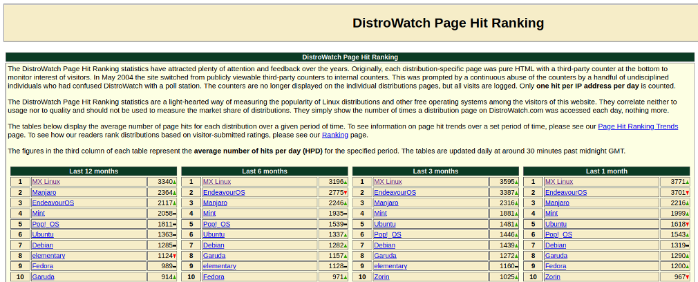
Task: Open Mint in Last 6 months table
Action: [209, 214]
